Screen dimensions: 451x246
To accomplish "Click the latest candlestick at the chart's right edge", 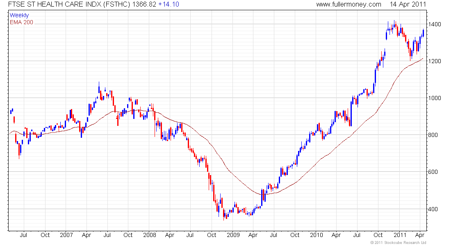I will (423, 33).
